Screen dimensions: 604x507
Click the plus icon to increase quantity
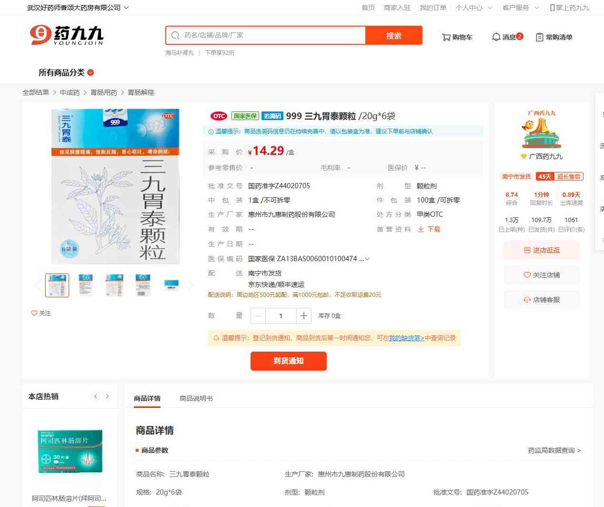(x=303, y=315)
